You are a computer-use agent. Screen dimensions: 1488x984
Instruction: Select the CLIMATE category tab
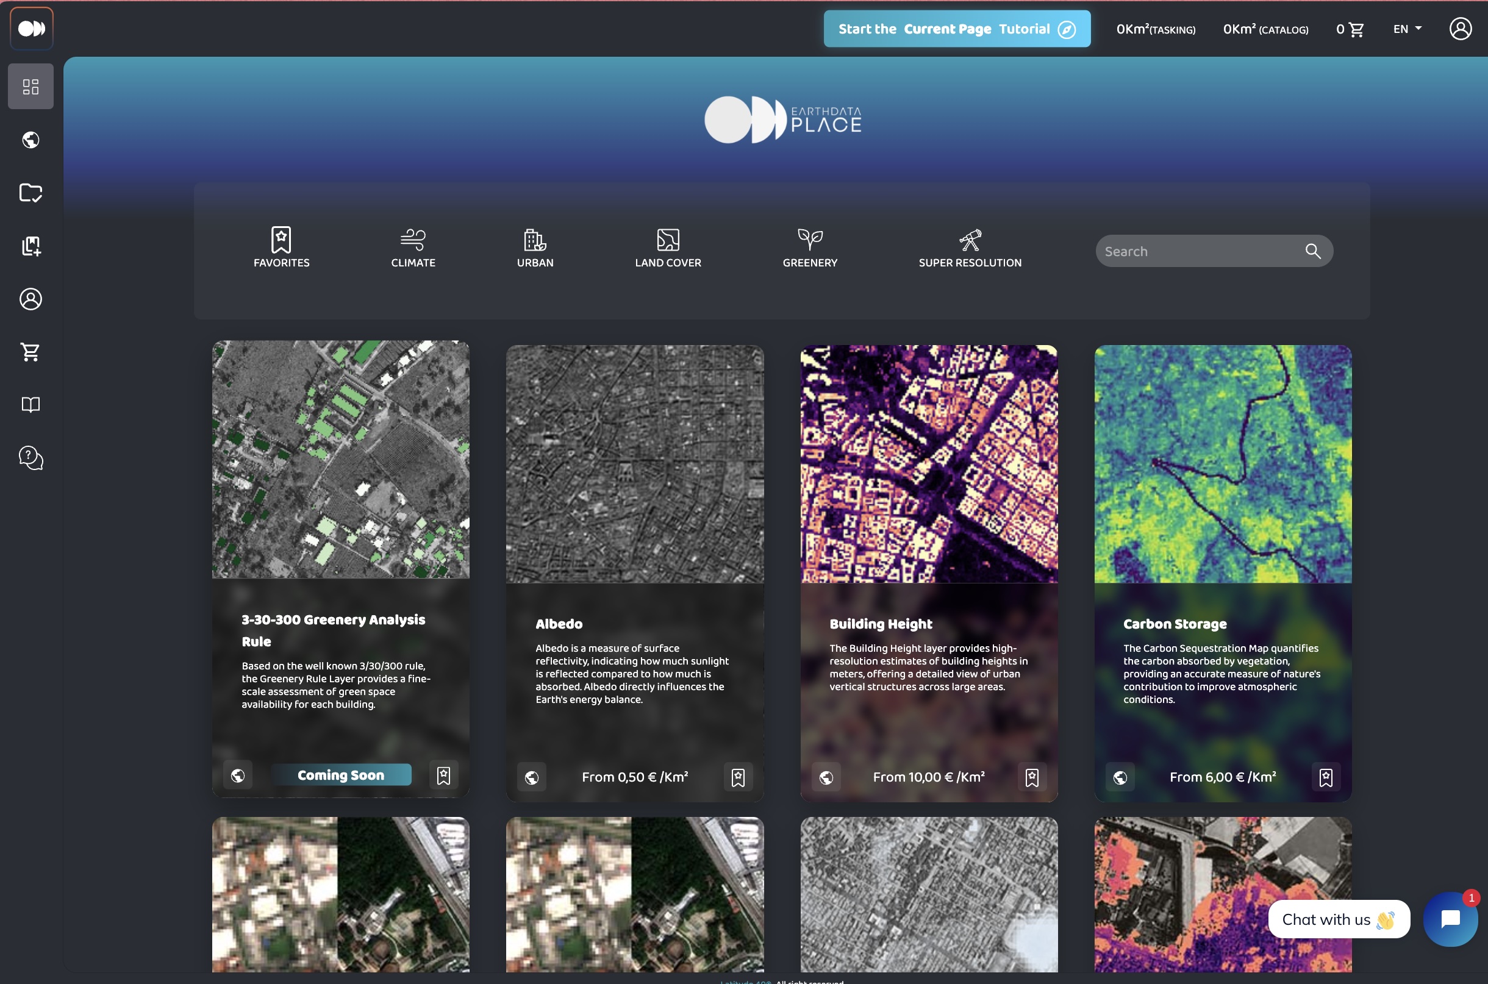(x=413, y=248)
